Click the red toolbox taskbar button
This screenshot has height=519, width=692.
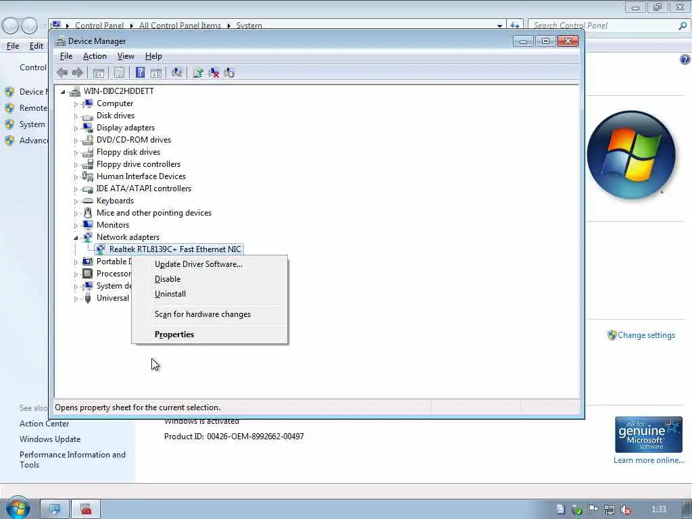point(86,510)
